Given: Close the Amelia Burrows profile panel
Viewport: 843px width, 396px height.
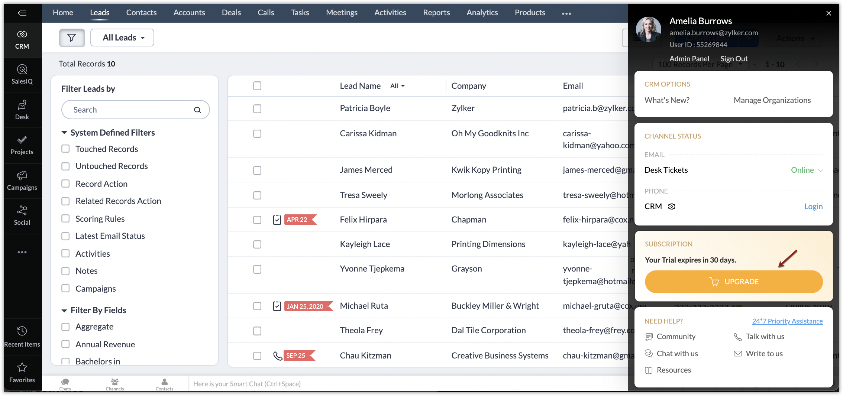Looking at the screenshot, I should tap(829, 13).
